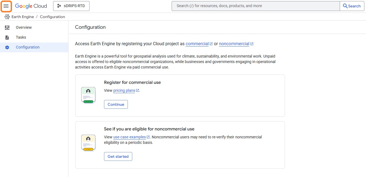Click the Configuration breadcrumb text
Screen dimensions: 366x177
(x=53, y=17)
